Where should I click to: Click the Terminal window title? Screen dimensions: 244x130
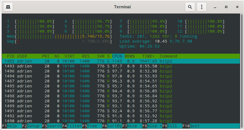coord(122,7)
